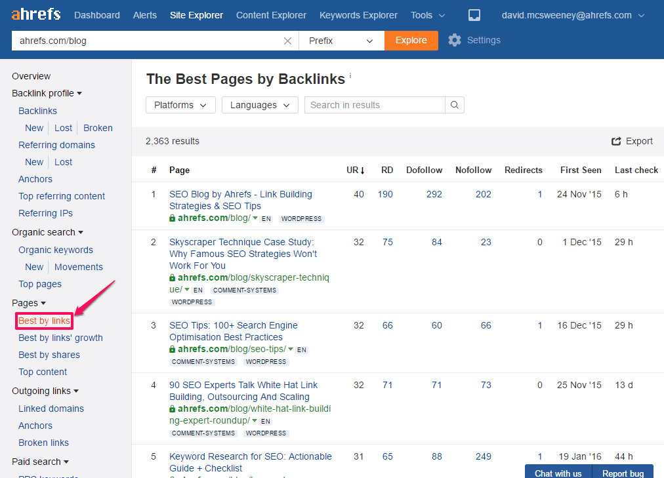Screen dimensions: 664x478
Task: Click the search magnifier icon in results filter
Action: (455, 105)
